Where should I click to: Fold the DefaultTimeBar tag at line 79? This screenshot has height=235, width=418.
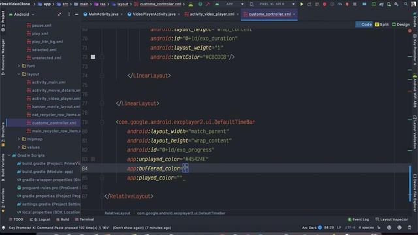tap(102, 122)
